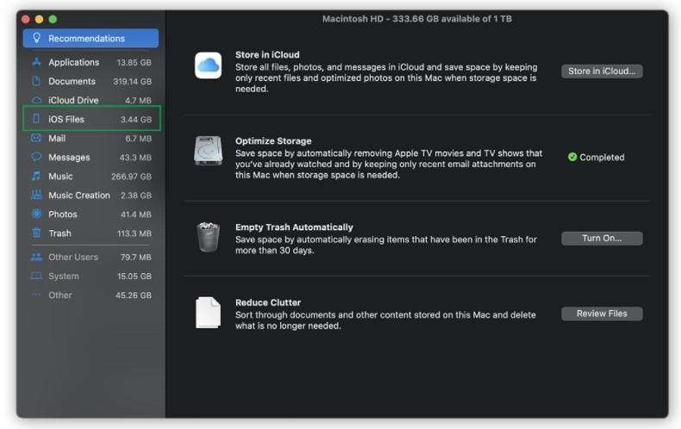Click the green Completed checkmark
681x429 pixels.
pos(572,158)
